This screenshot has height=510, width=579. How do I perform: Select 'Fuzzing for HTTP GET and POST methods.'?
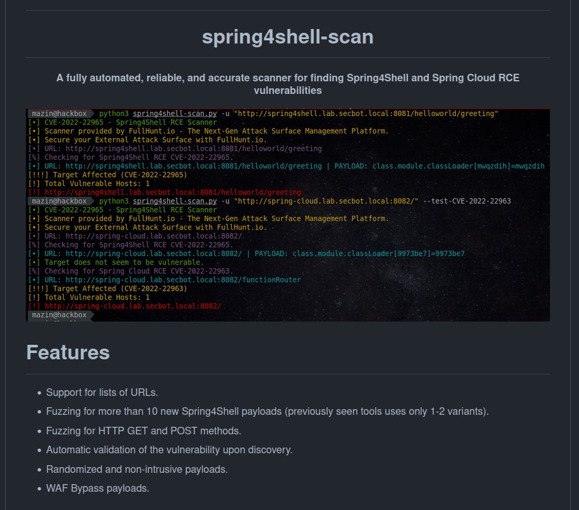point(143,431)
